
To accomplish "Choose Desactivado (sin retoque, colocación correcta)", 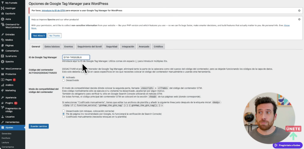I will click(x=64, y=111).
